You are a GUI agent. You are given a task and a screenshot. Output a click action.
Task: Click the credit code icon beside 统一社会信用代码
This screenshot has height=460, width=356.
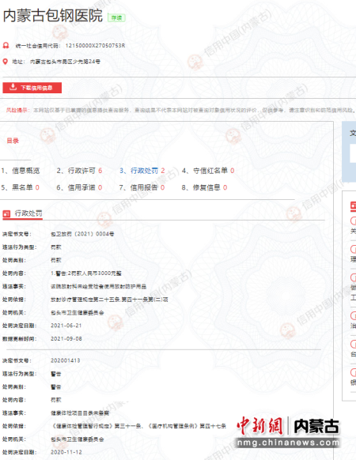(x=6, y=46)
